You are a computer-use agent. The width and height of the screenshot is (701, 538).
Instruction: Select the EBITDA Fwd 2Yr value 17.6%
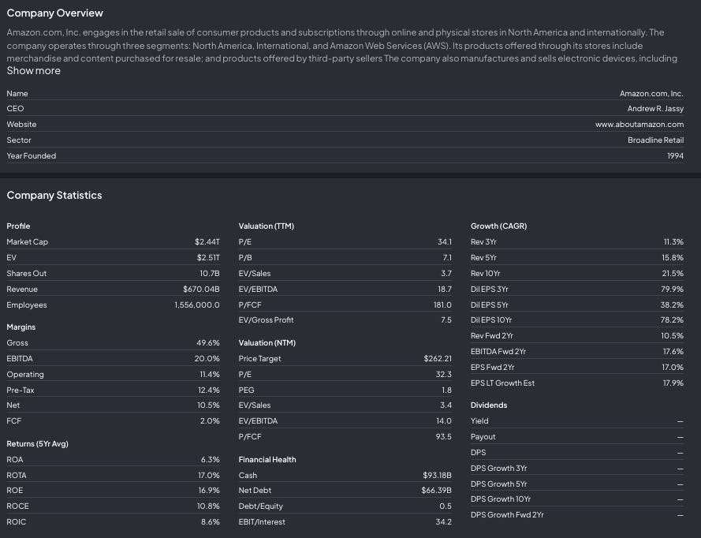pyautogui.click(x=673, y=352)
